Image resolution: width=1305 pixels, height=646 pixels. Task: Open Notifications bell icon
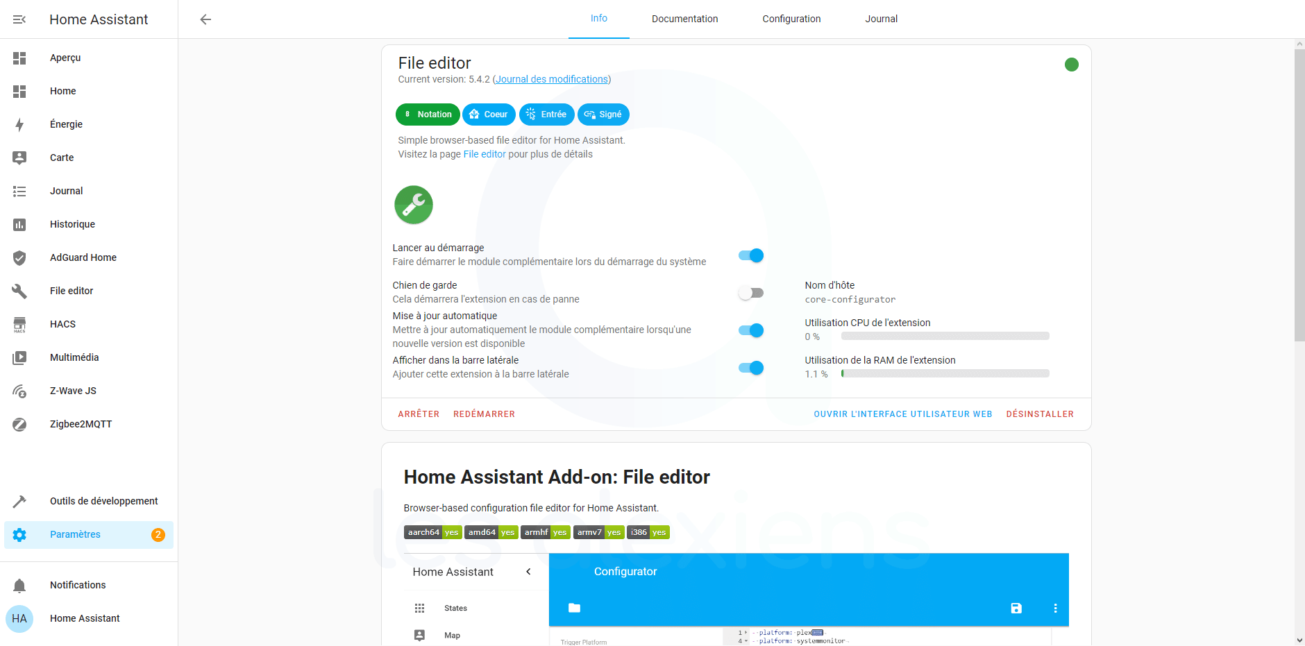point(19,586)
